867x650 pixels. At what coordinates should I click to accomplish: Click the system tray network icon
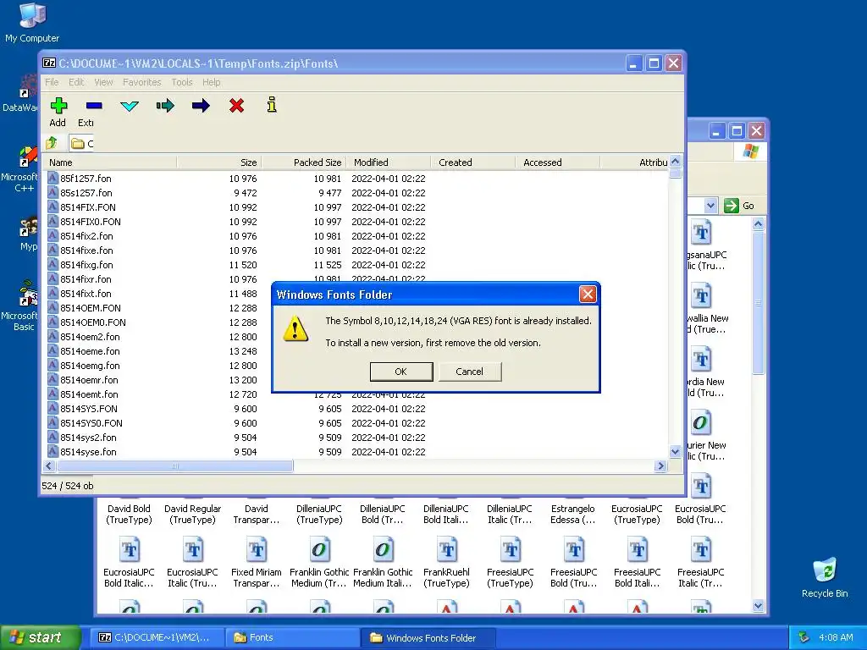pos(804,637)
